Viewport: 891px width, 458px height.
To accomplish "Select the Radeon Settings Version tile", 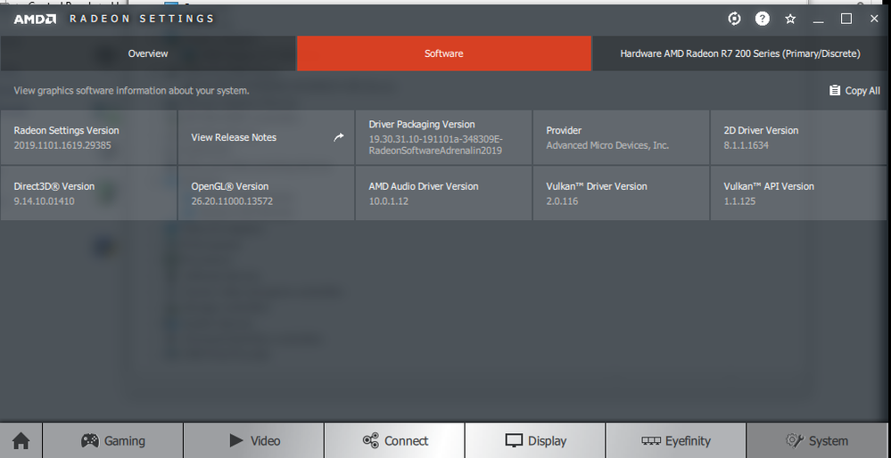I will (88, 137).
